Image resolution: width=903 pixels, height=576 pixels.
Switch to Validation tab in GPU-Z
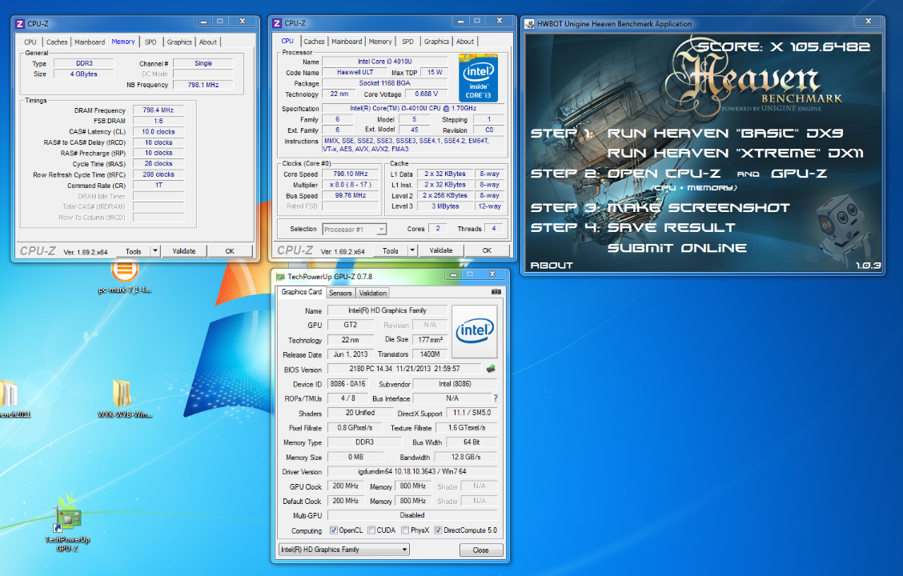click(373, 293)
